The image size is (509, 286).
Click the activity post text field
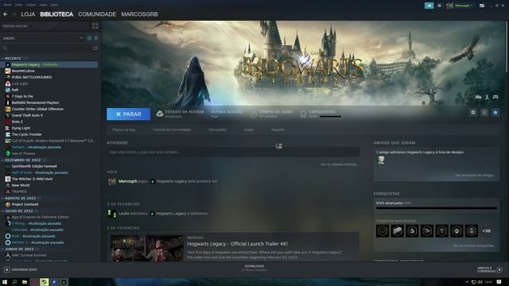(x=233, y=152)
